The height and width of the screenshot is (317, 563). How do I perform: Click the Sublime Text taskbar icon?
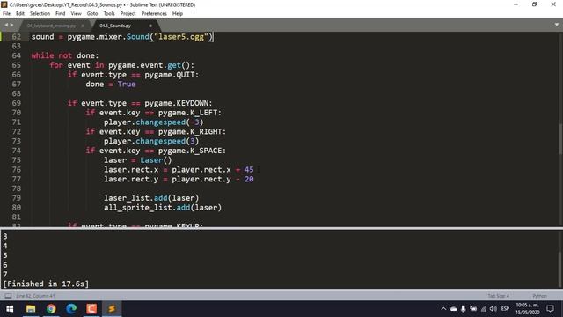pyautogui.click(x=112, y=309)
